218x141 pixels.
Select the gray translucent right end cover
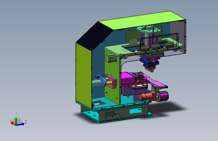pyautogui.click(x=178, y=37)
